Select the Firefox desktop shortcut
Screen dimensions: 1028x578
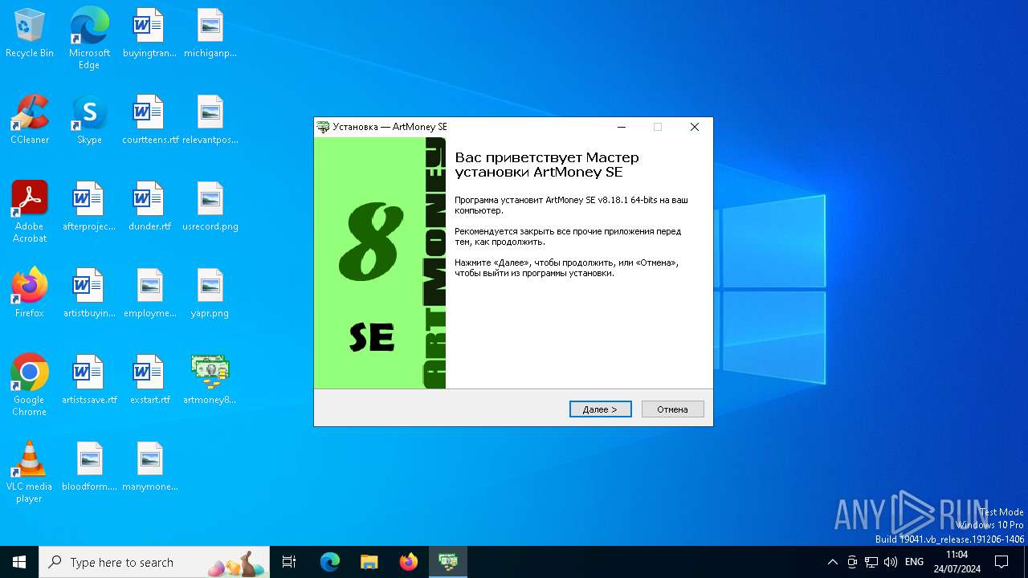pyautogui.click(x=30, y=294)
